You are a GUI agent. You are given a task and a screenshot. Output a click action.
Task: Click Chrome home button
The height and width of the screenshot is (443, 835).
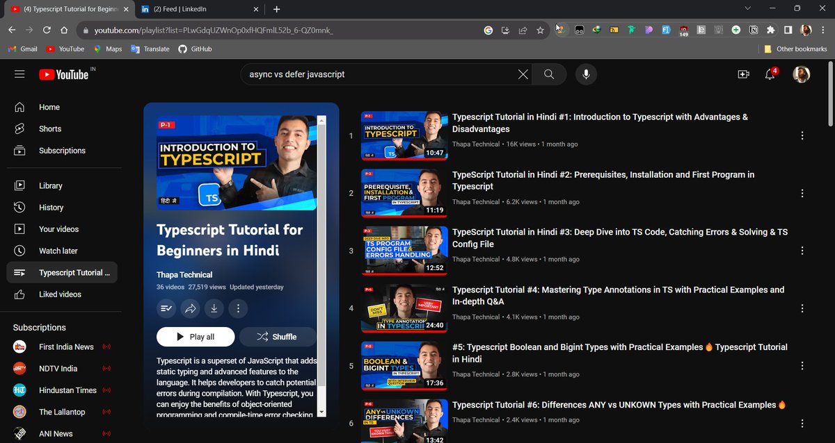(x=64, y=30)
